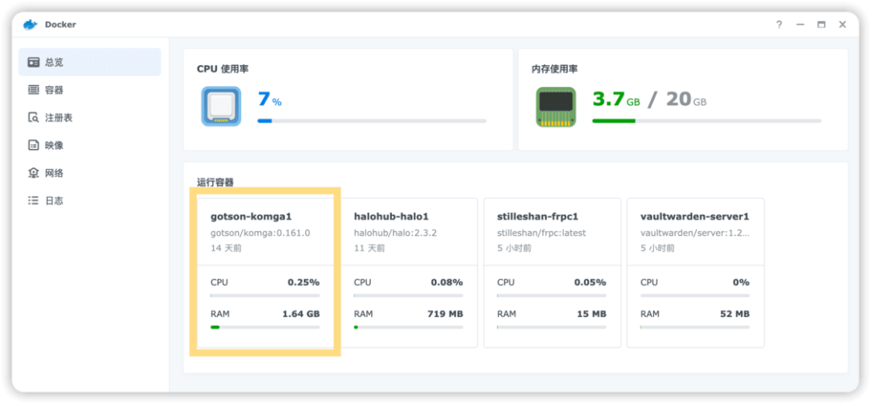Show the 日志 section
Screen dimensions: 871x404
[x=90, y=200]
